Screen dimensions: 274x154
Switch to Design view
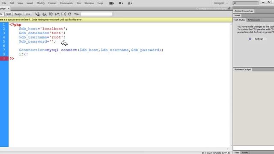point(18,14)
